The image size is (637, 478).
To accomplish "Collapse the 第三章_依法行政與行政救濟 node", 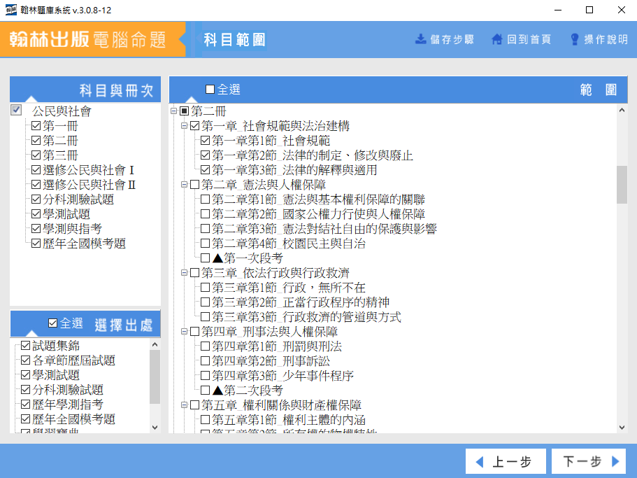I will point(184,273).
